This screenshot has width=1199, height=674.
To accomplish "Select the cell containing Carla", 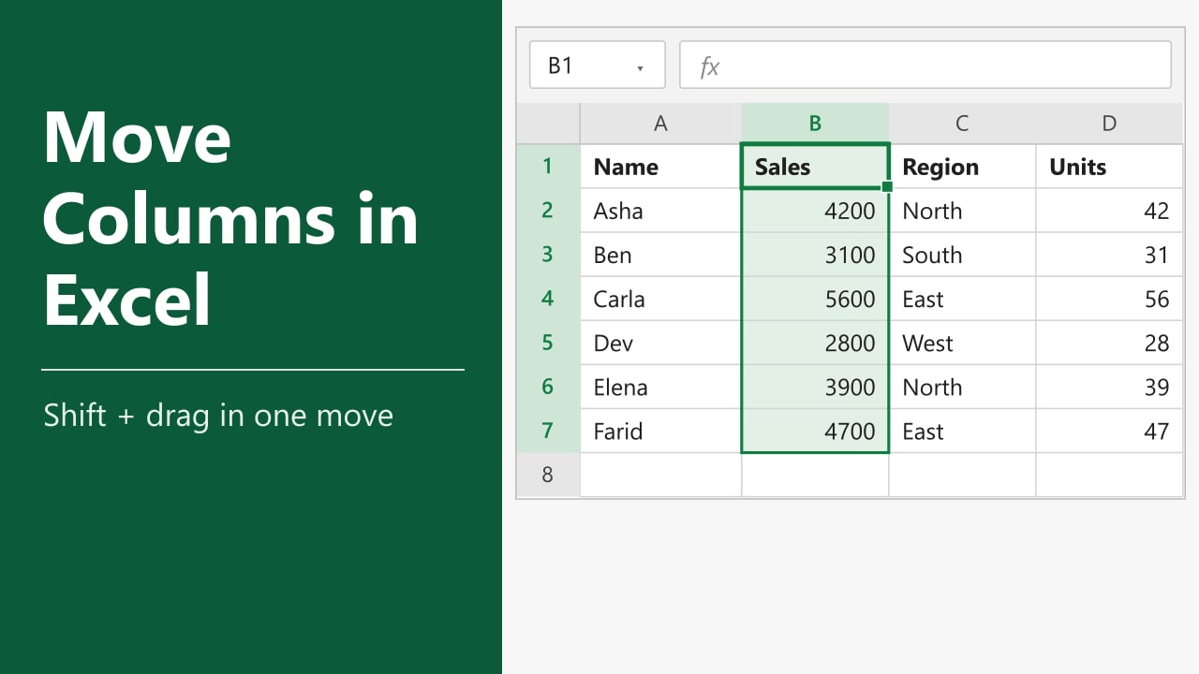I will [660, 299].
